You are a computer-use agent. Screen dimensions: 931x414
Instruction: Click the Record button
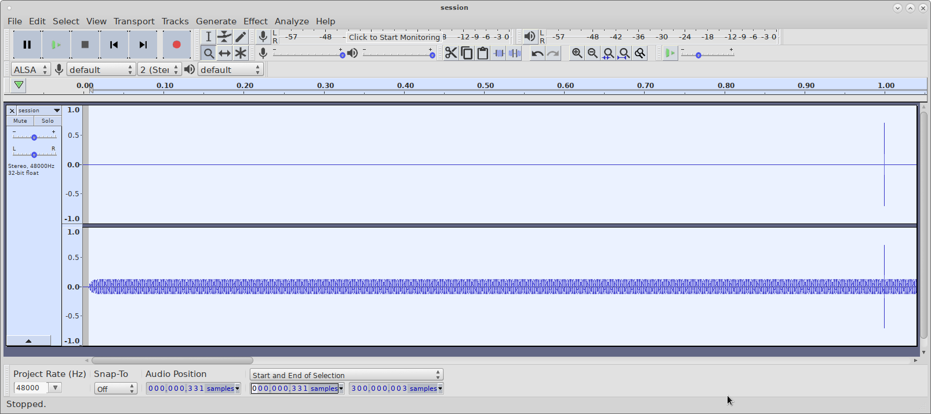(176, 45)
